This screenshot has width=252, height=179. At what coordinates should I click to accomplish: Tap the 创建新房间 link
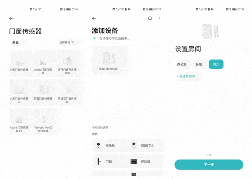pyautogui.click(x=186, y=76)
